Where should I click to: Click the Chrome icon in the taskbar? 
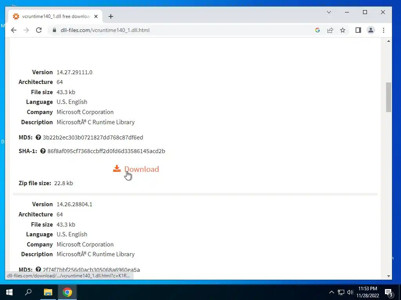click(x=67, y=292)
